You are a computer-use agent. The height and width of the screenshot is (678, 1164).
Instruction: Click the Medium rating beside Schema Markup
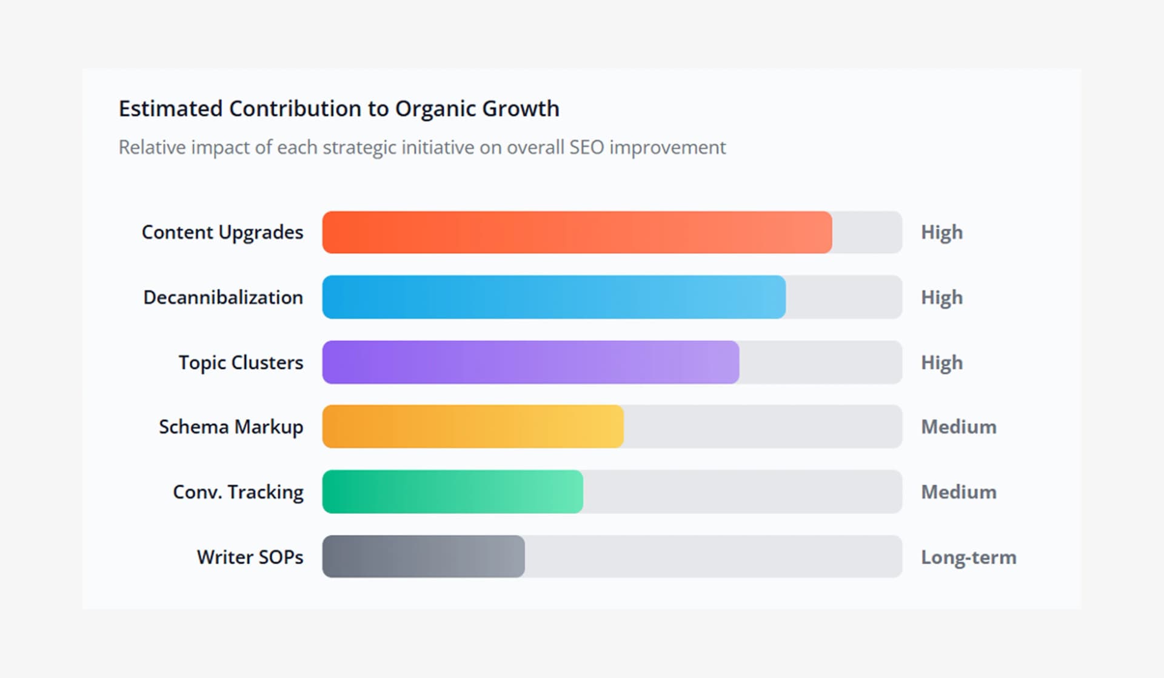(958, 427)
